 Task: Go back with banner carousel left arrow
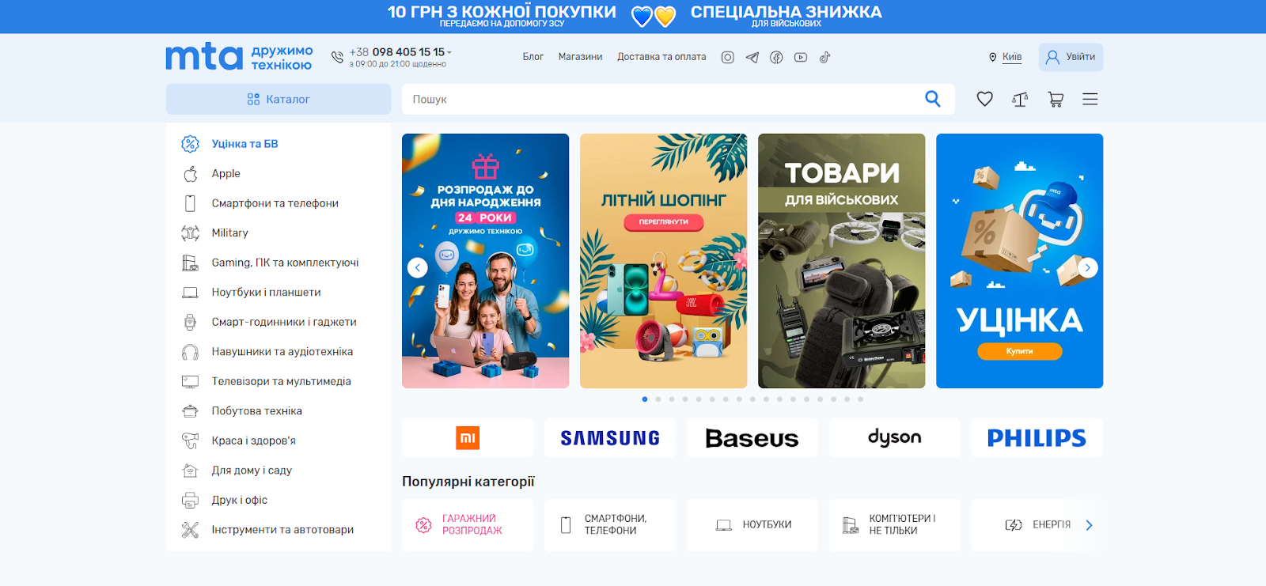pos(418,267)
